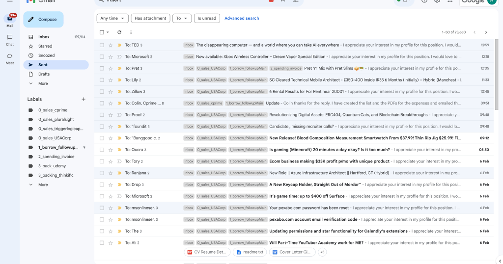This screenshot has height=264, width=503.
Task: Open the Starred folder
Action: pyautogui.click(x=45, y=46)
